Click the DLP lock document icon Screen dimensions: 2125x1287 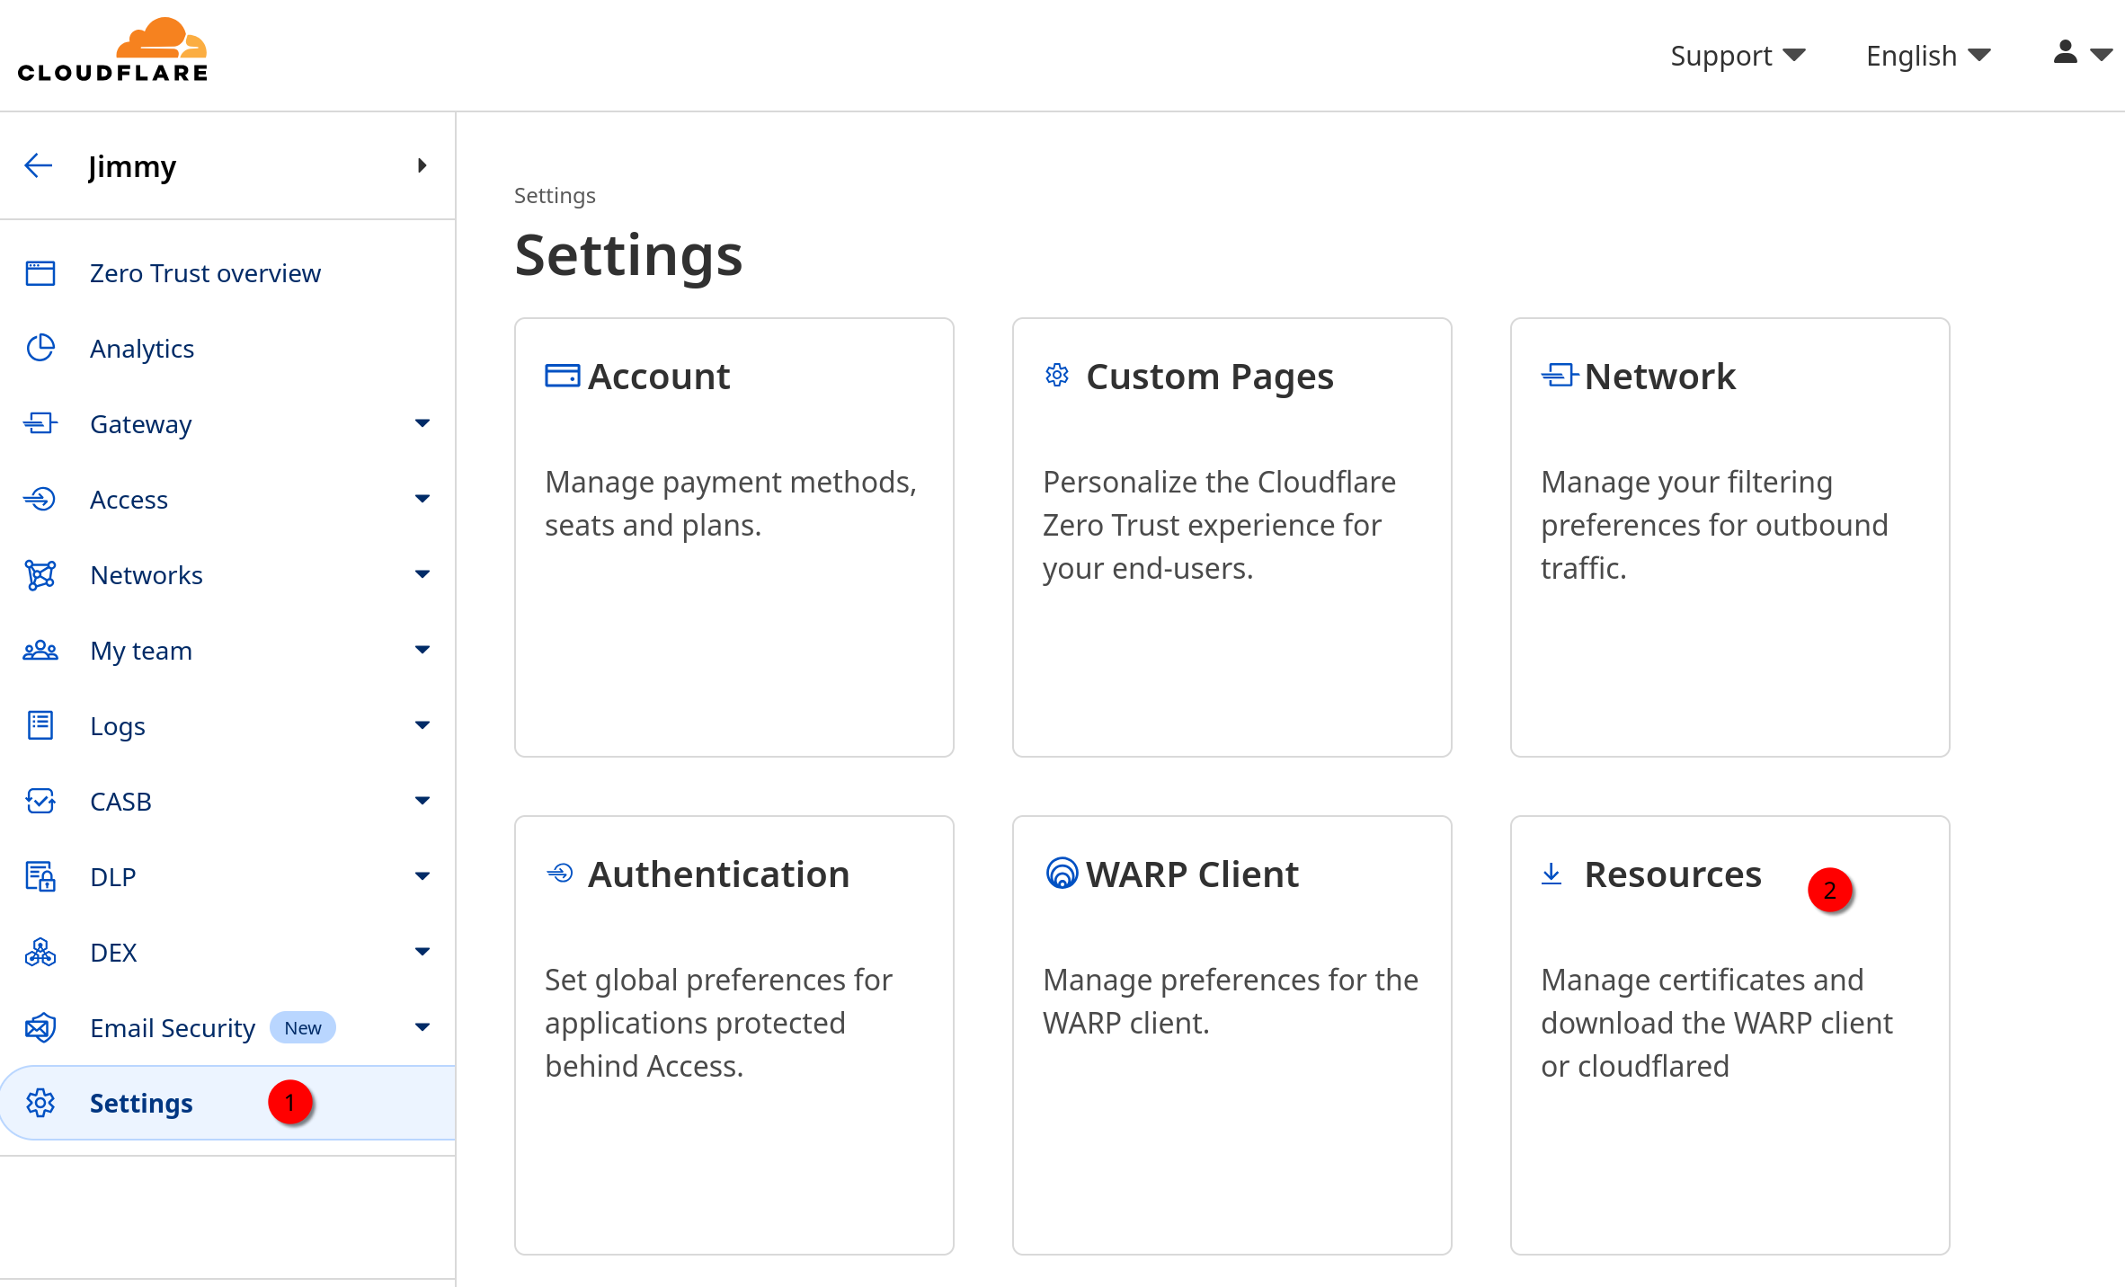40,877
